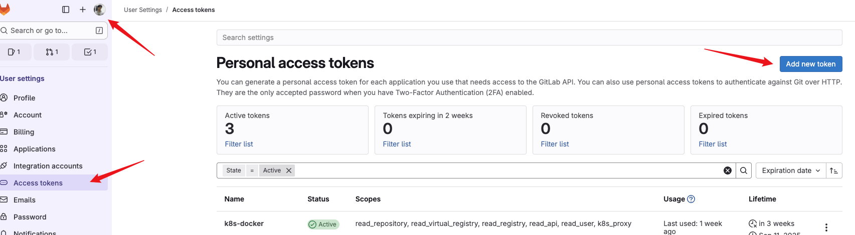Screen dimensions: 855x235
Task: Click the GitLab fox logo
Action: 5,9
